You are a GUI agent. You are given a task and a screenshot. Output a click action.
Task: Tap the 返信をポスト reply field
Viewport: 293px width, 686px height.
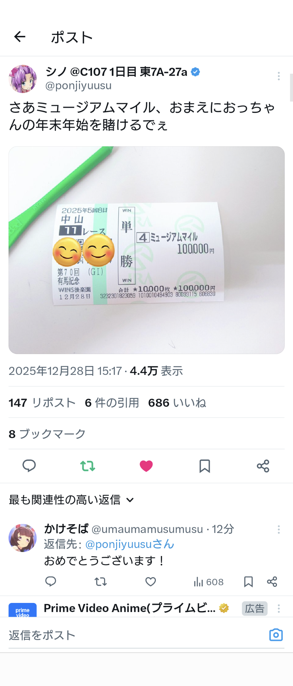137,635
